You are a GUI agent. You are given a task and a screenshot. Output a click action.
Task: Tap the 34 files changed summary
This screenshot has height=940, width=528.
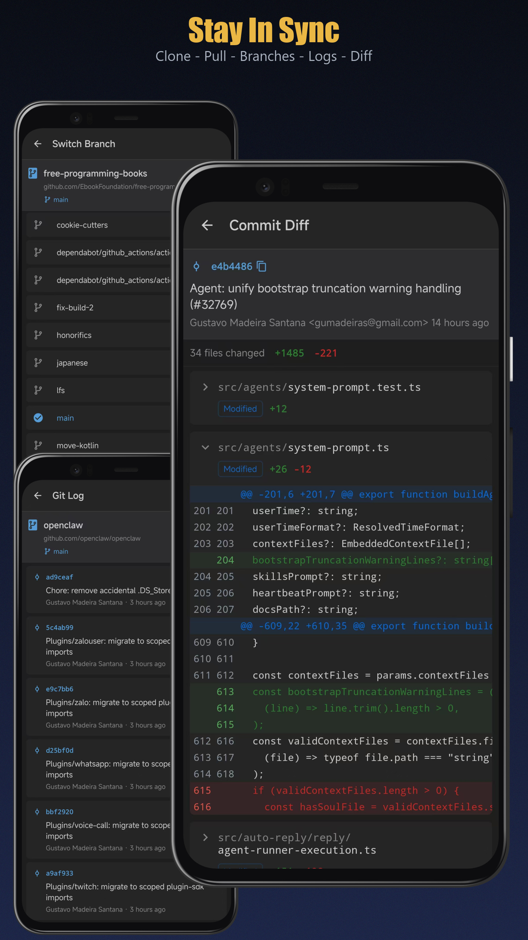coord(227,353)
